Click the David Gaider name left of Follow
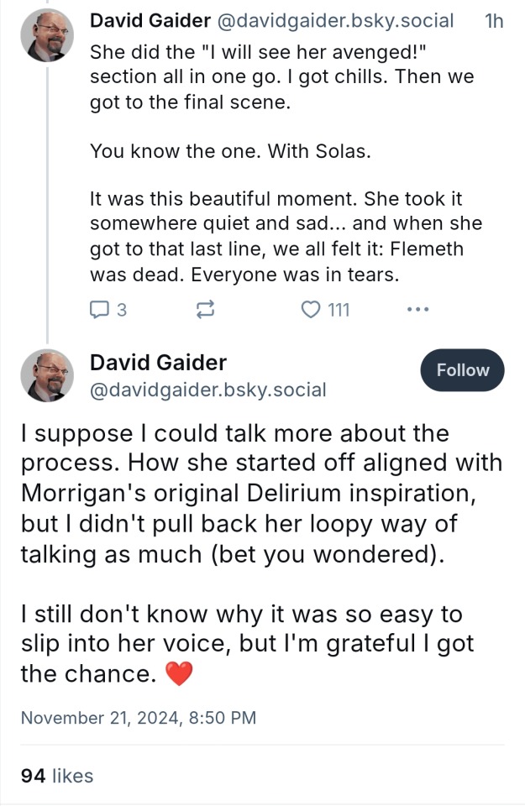 tap(158, 363)
